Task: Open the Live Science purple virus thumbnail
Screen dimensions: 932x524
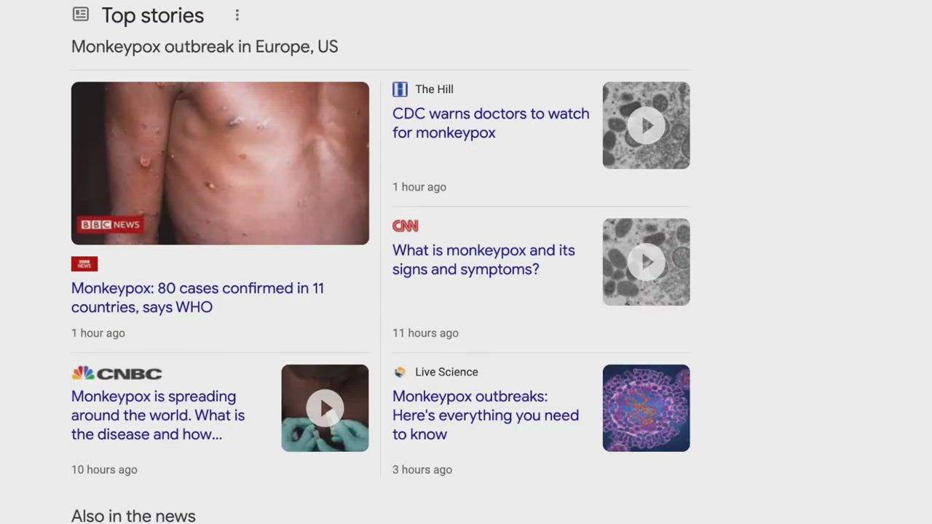Action: (x=646, y=408)
